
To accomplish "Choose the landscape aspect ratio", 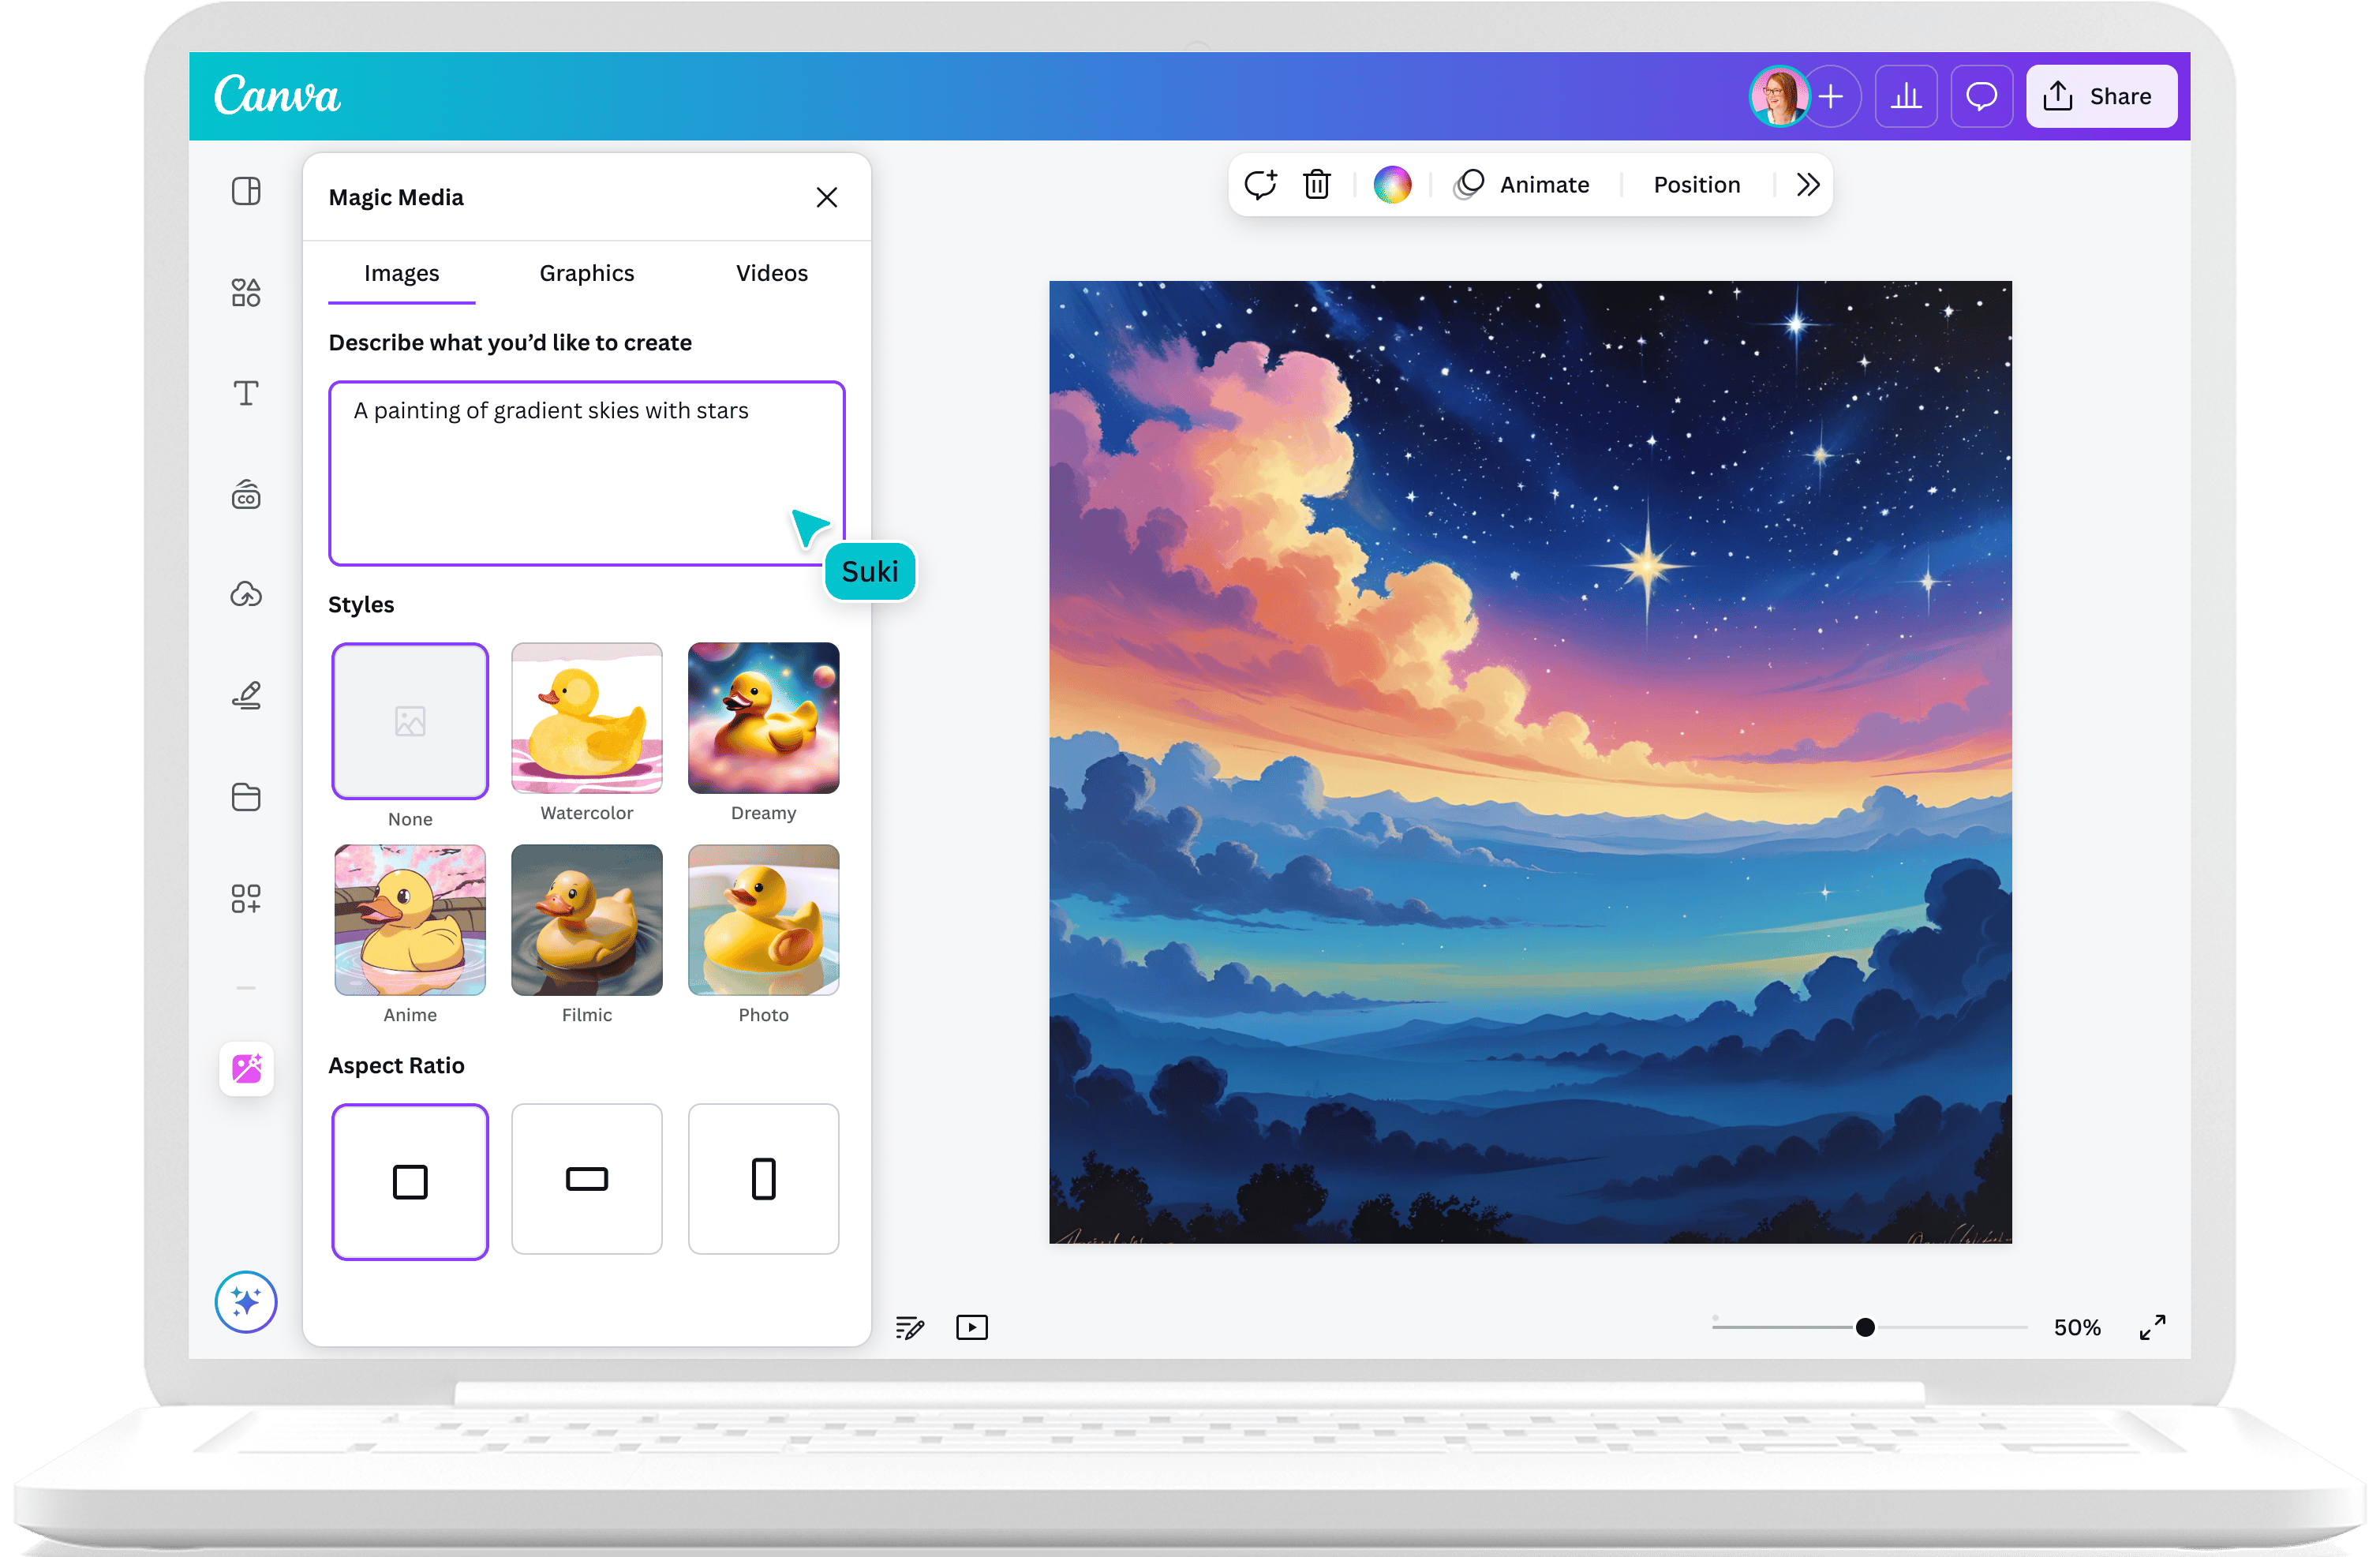I will coord(587,1179).
